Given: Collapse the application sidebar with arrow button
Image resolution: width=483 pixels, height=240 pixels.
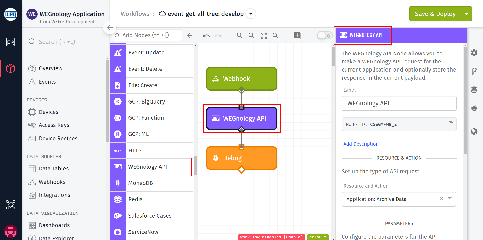Looking at the screenshot, I should (x=110, y=27).
